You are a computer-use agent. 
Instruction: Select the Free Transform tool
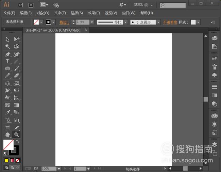(17, 90)
